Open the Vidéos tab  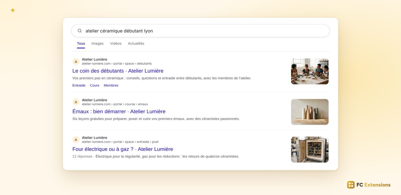pos(116,43)
